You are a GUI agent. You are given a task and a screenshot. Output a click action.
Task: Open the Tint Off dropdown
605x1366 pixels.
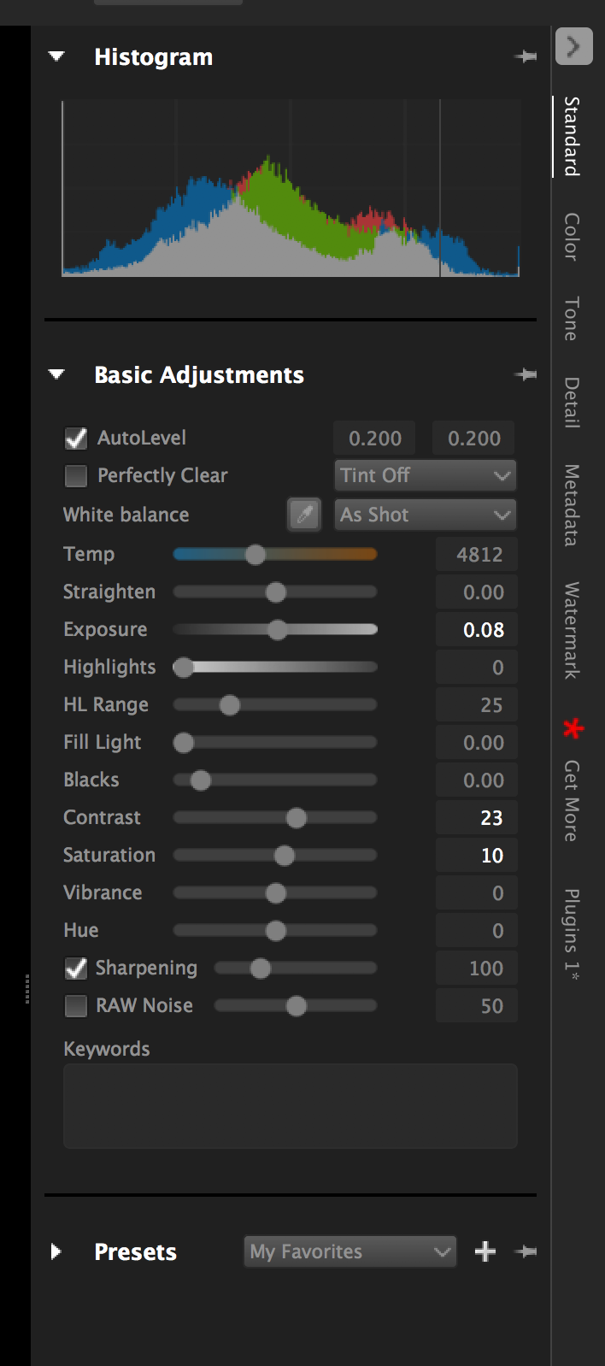tap(425, 475)
